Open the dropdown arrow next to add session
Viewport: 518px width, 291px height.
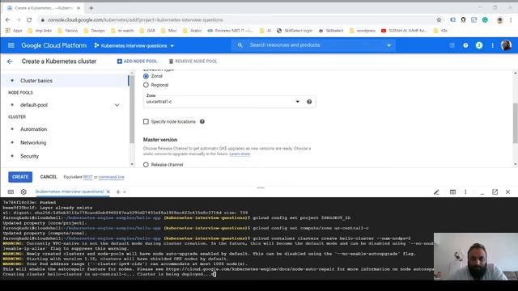click(x=125, y=192)
